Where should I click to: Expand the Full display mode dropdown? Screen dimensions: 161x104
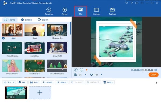coord(101,75)
